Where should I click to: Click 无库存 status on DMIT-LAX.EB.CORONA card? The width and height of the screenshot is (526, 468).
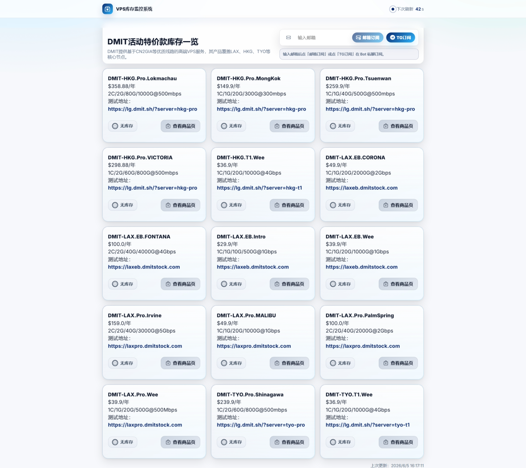point(340,205)
